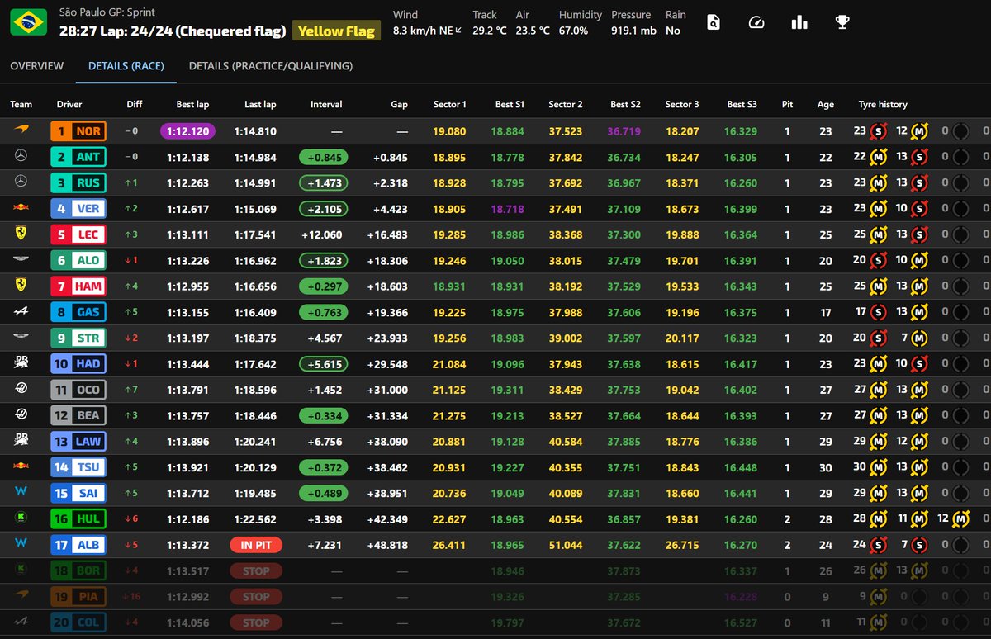Click McLaren team logo in NOR row
Viewport: 991px width, 639px height.
click(x=21, y=130)
